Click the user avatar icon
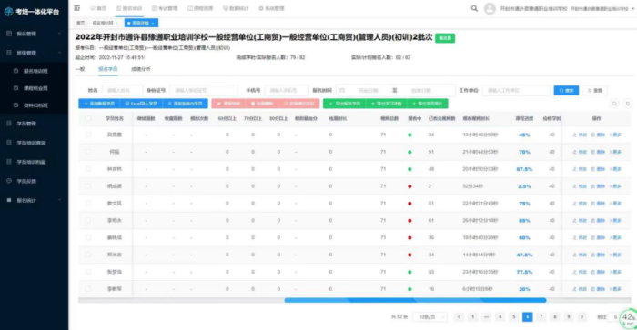Screen dimensions: 637x330 pos(490,8)
